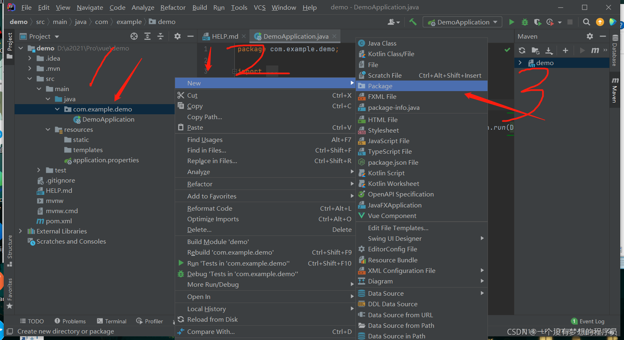Expand all icon in Project panel
Screen dimensions: 624x340
(x=147, y=36)
